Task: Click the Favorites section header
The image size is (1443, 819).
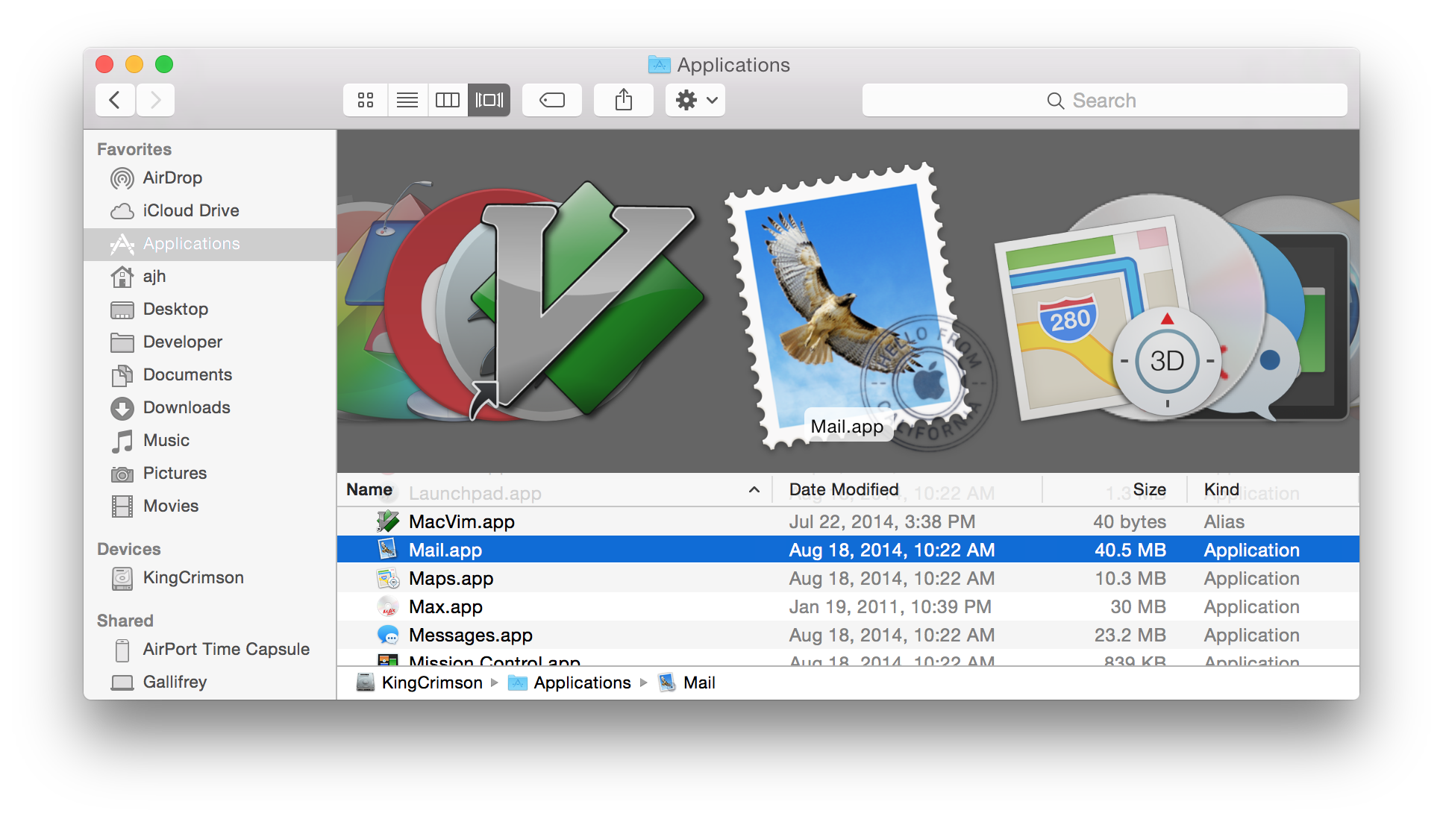Action: [134, 149]
